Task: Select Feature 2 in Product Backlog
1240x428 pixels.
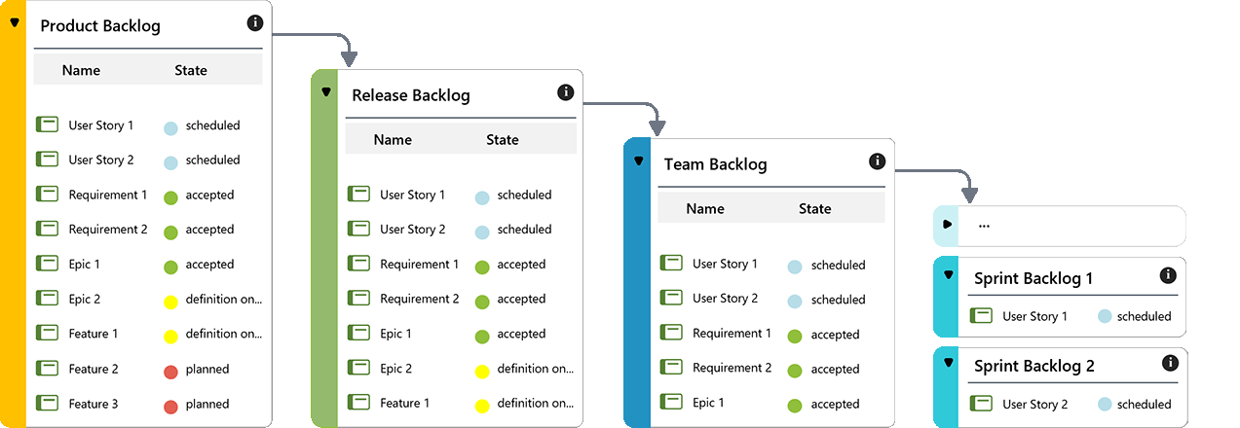Action: 94,369
